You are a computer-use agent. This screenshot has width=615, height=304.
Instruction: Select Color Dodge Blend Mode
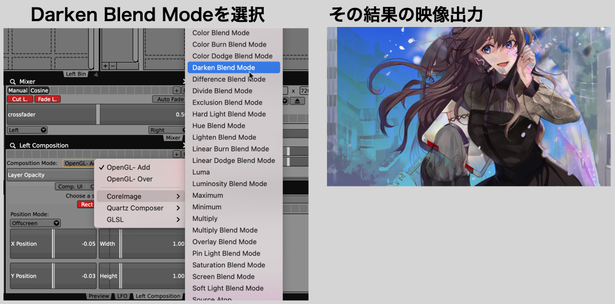coord(234,56)
